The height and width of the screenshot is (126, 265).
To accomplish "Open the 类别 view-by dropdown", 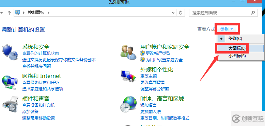I will pos(227,29).
